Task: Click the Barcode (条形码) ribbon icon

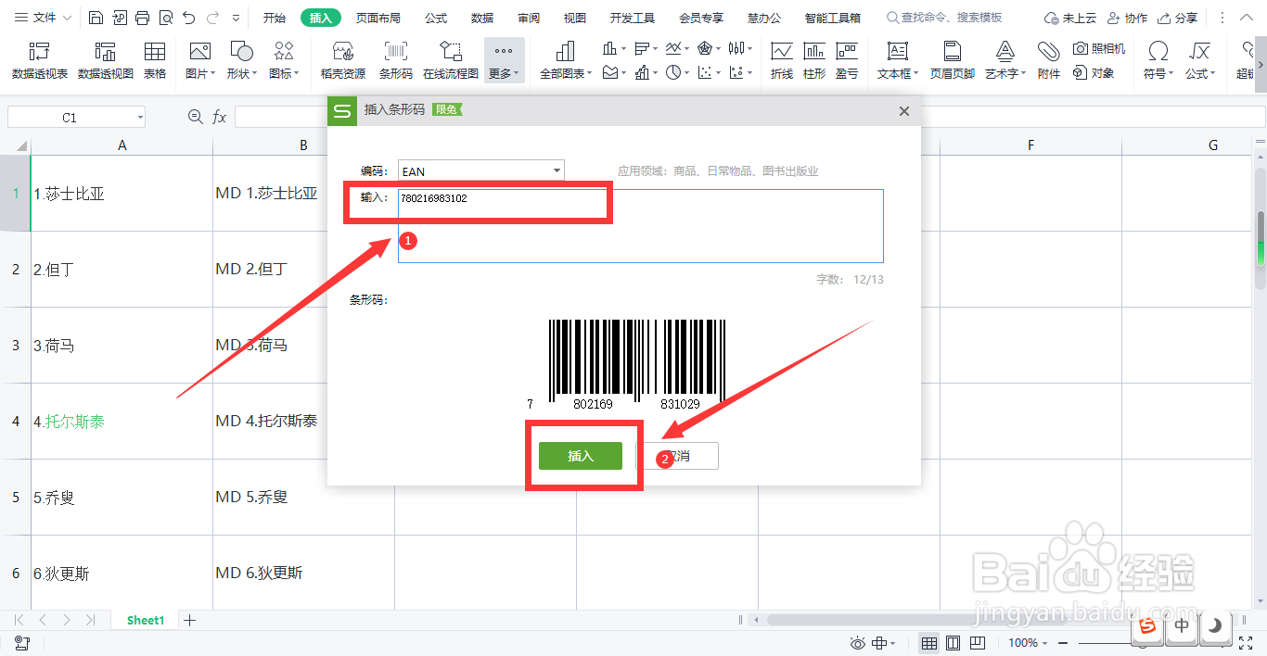Action: click(396, 60)
